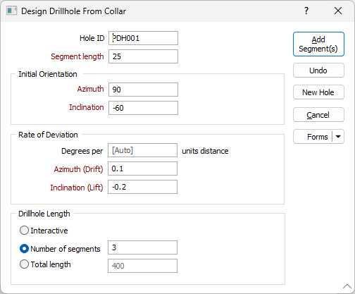
Task: Click the Add Segment(s) button
Action: pyautogui.click(x=318, y=44)
